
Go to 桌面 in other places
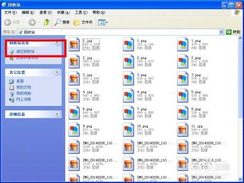[x=20, y=81]
